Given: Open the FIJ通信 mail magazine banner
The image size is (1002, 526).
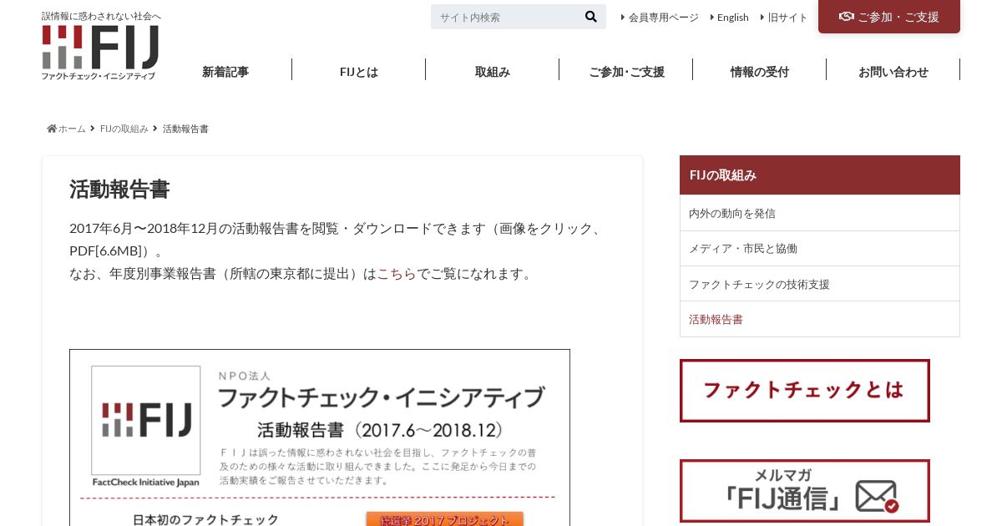Looking at the screenshot, I should click(805, 491).
